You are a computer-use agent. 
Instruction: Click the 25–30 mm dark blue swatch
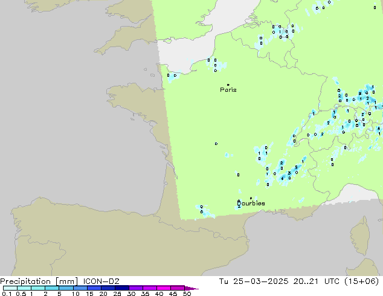122,288
